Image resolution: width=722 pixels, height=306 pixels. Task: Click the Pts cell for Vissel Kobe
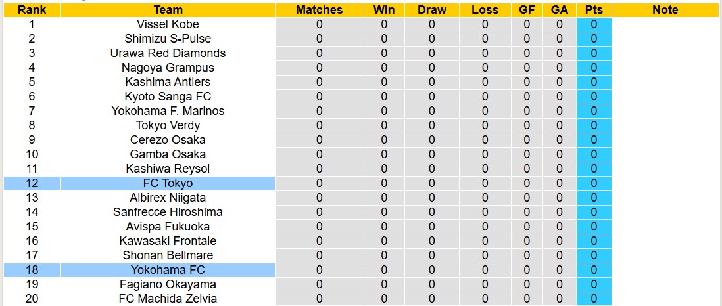click(x=594, y=24)
